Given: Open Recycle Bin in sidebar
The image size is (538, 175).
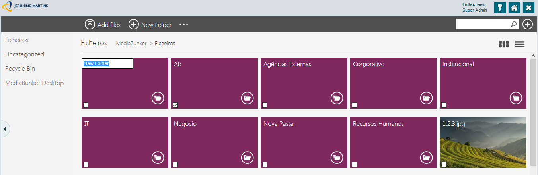Looking at the screenshot, I should (x=20, y=69).
